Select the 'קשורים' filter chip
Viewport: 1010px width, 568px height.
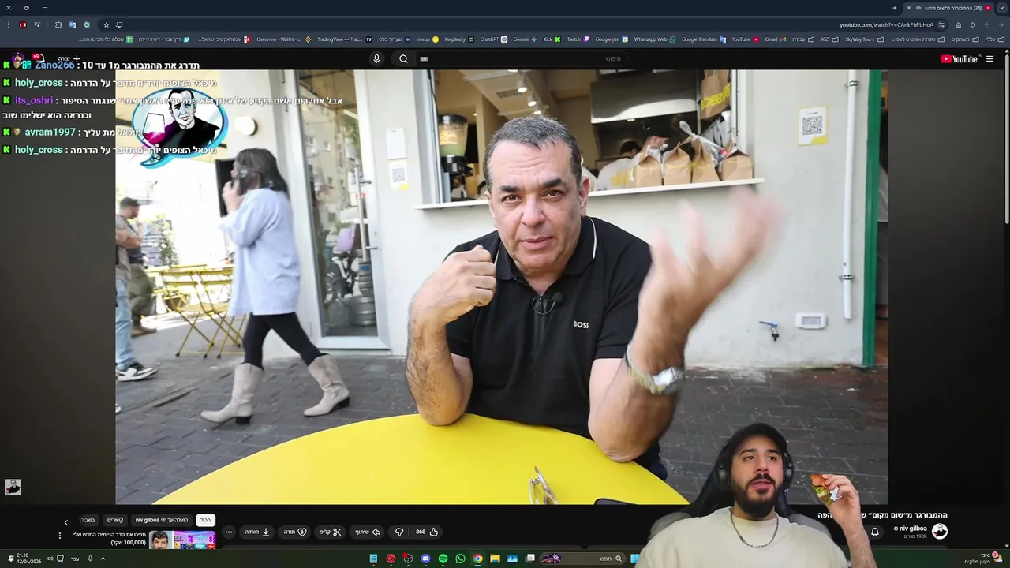[x=115, y=520]
